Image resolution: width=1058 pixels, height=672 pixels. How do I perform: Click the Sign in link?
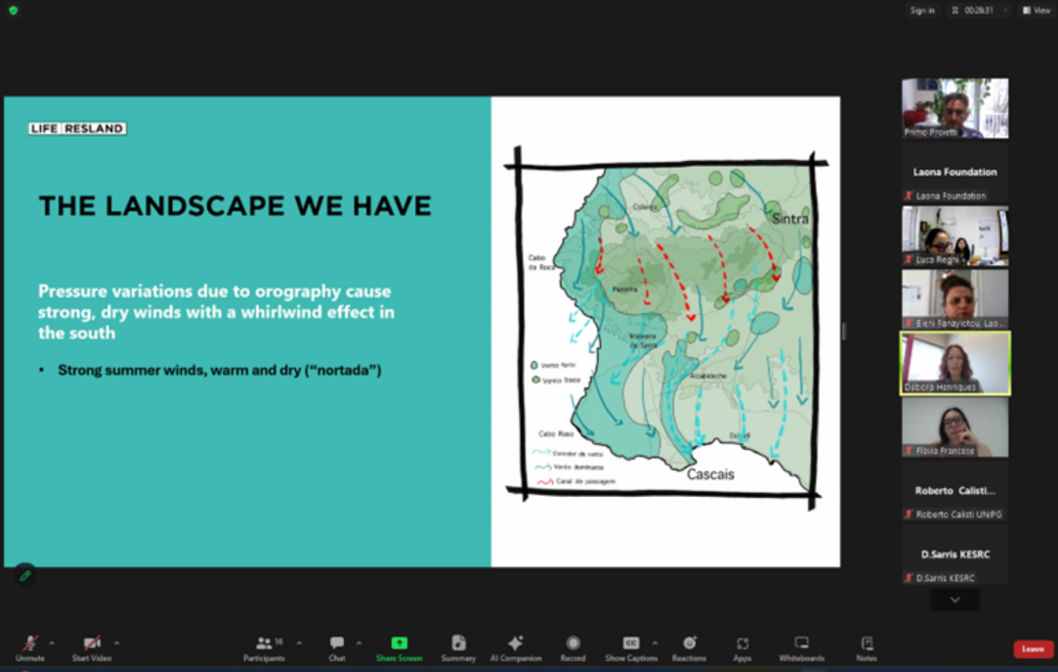click(922, 11)
